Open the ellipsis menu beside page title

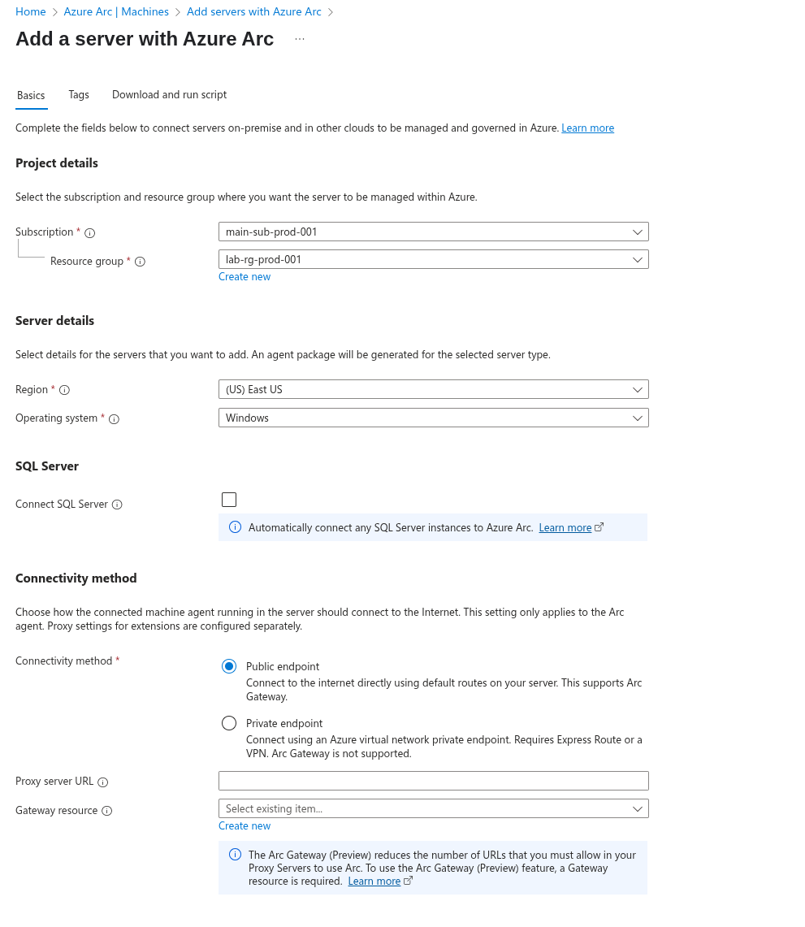[300, 39]
